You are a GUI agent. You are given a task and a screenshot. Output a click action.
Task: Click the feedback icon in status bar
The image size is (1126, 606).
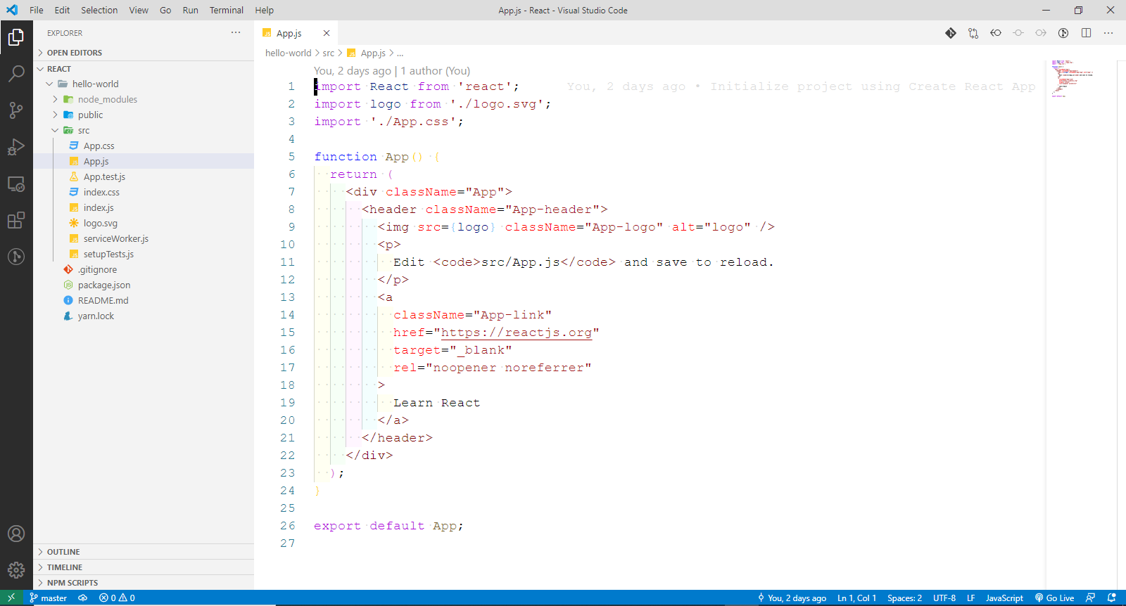(1090, 598)
